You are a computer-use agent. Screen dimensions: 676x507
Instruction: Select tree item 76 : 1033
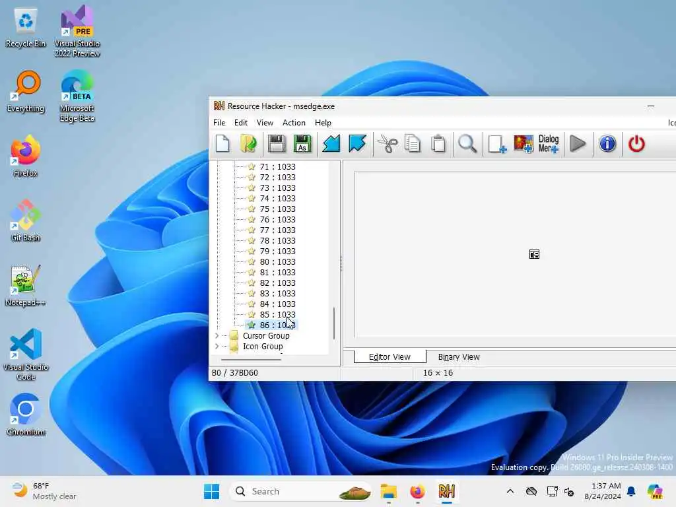pos(277,219)
